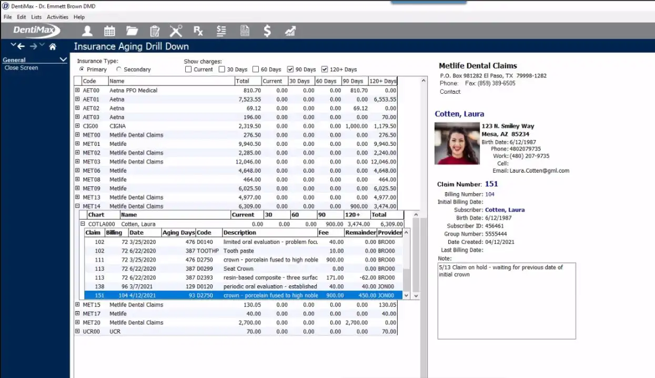
Task: Enable the Current charges checkbox
Action: coord(188,69)
